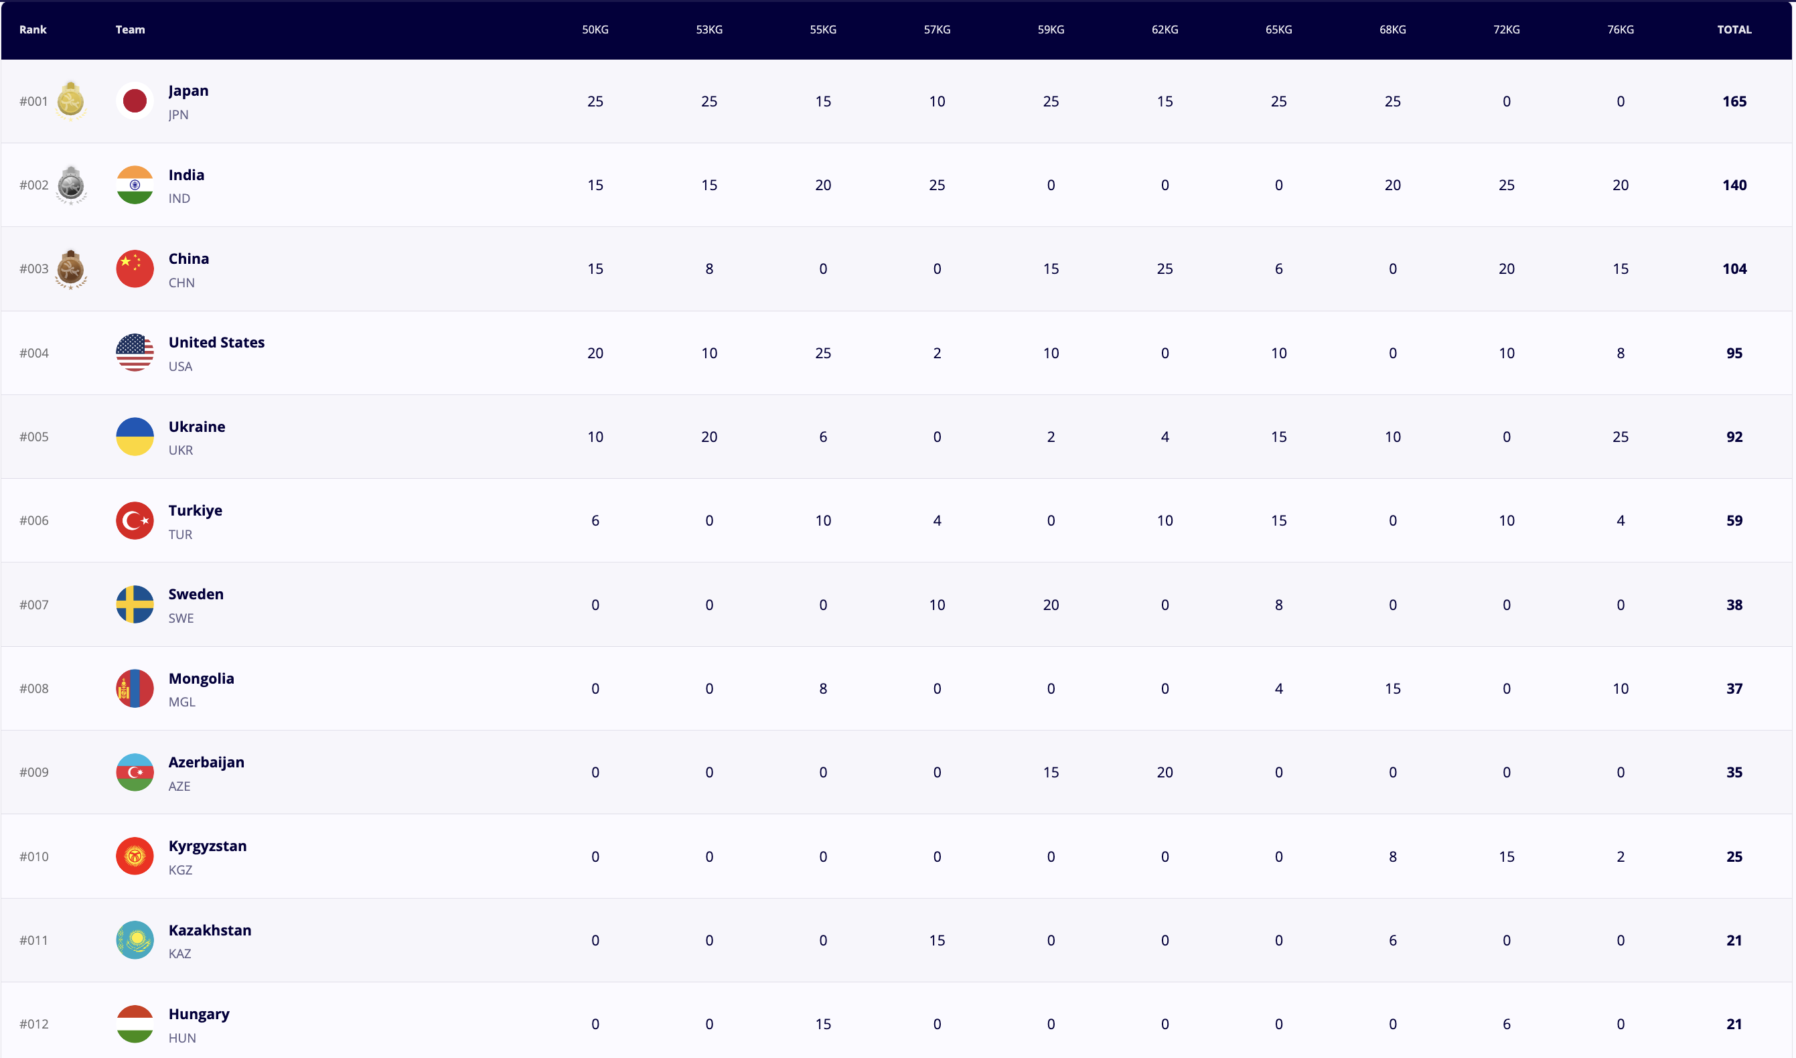Image resolution: width=1796 pixels, height=1058 pixels.
Task: Click the Turkiye flag icon
Action: pos(135,520)
